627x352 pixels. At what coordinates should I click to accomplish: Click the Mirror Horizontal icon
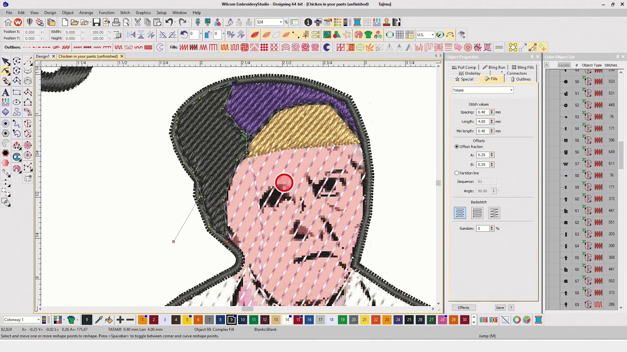131,35
